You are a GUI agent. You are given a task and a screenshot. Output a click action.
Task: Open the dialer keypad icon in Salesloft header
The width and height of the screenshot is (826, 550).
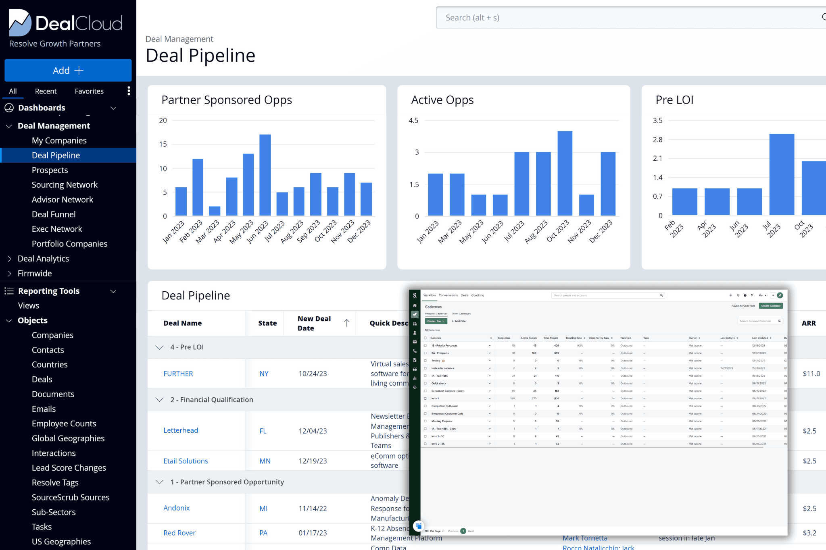tap(738, 295)
